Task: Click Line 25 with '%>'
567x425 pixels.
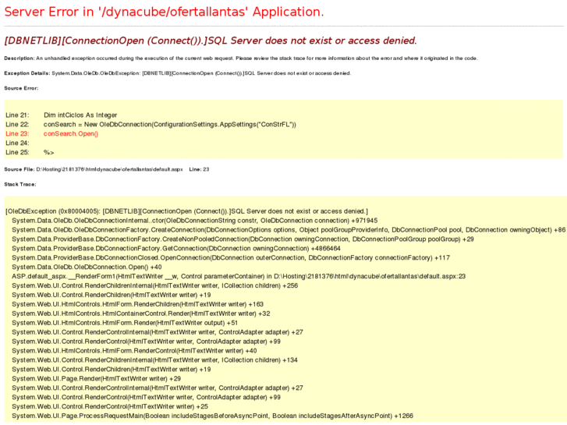Action: point(30,152)
